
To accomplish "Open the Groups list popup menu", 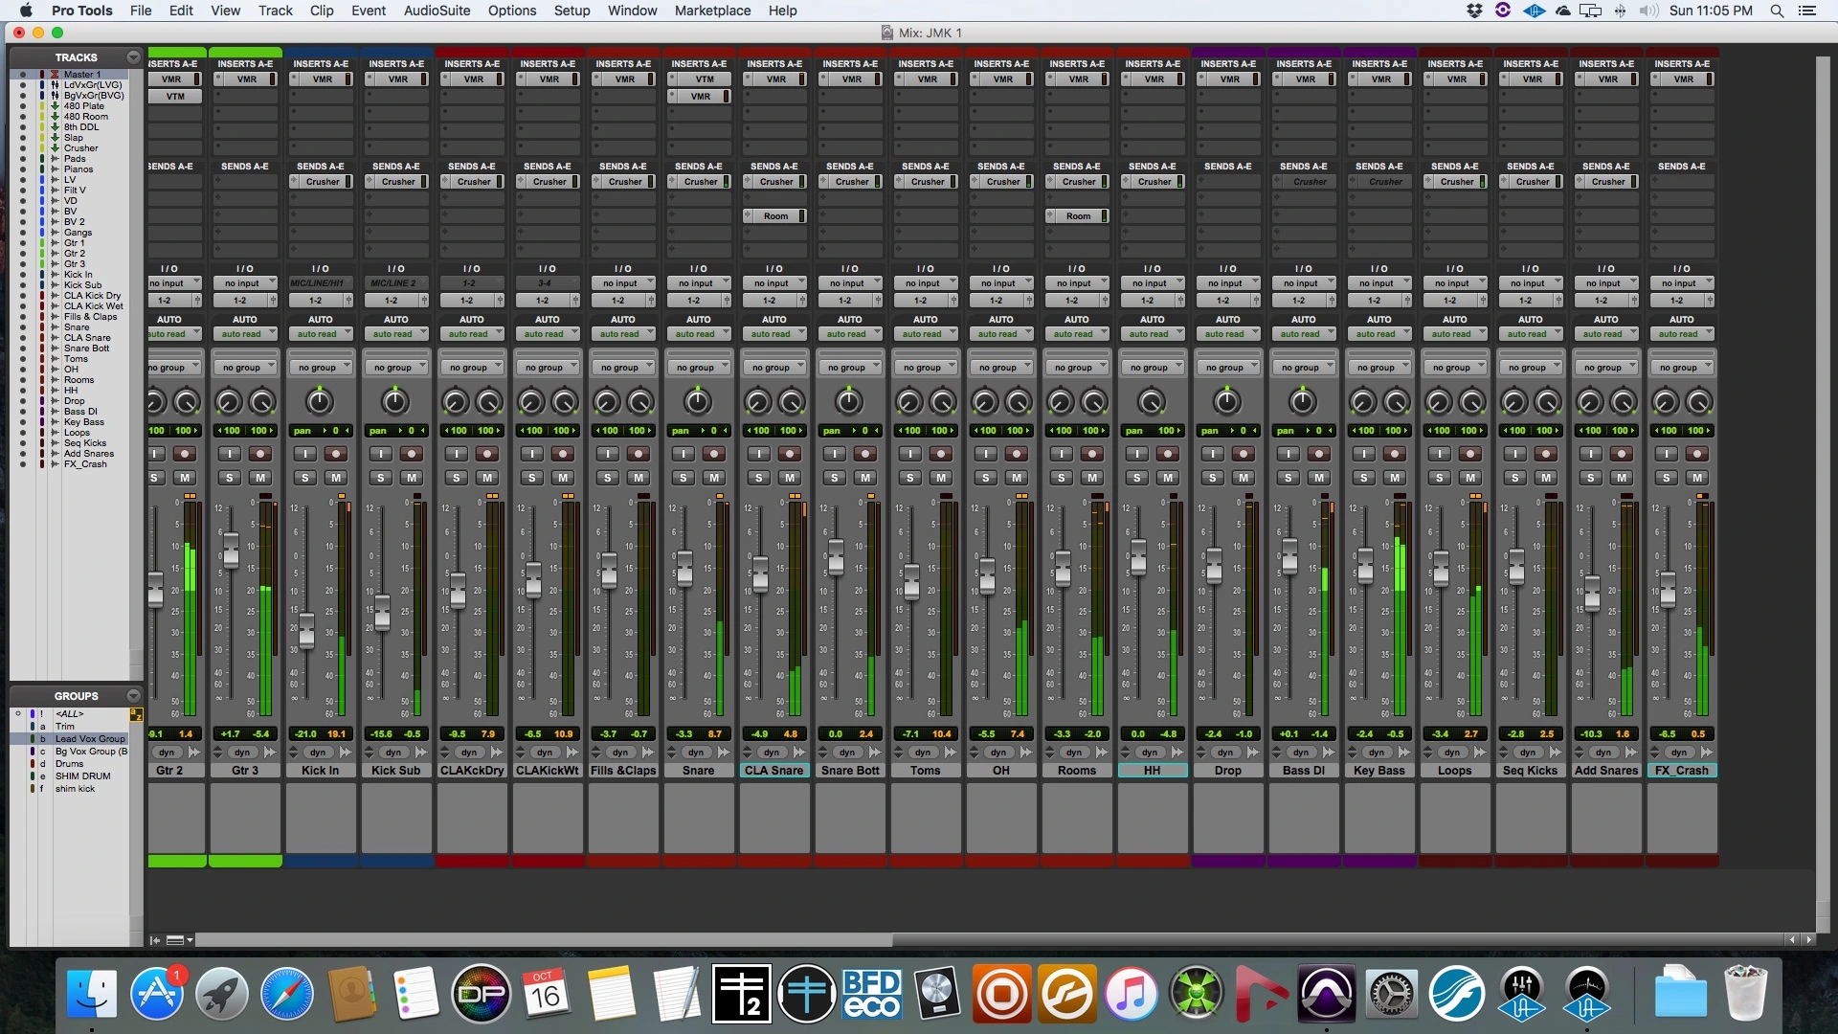I will (133, 696).
